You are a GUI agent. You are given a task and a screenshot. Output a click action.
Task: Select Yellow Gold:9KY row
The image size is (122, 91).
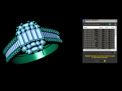coord(99,30)
